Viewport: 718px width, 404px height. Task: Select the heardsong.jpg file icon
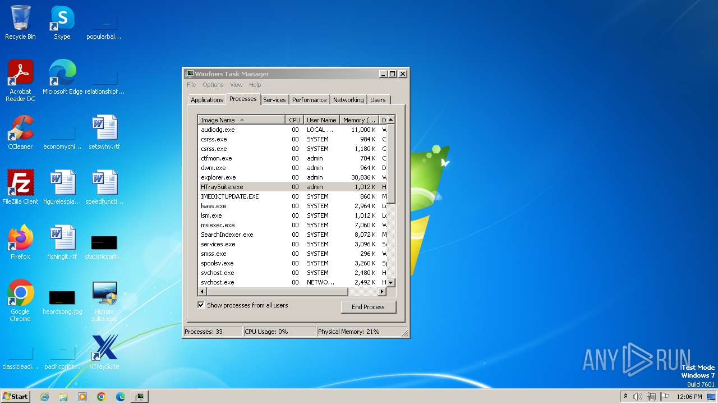[x=62, y=301]
